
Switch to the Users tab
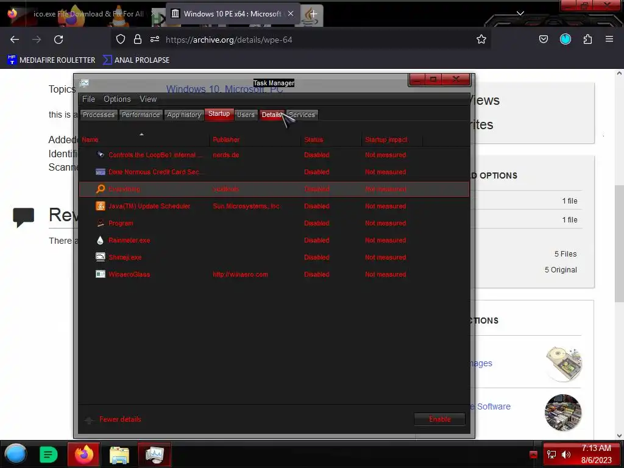pyautogui.click(x=246, y=115)
